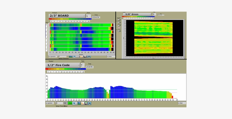Click heat map view icon in 2/3" BOARD panel
Image resolution: width=232 pixels, height=119 pixels.
coord(70,56)
